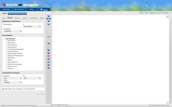Go to Startseite in the navigation bar

(6, 9)
